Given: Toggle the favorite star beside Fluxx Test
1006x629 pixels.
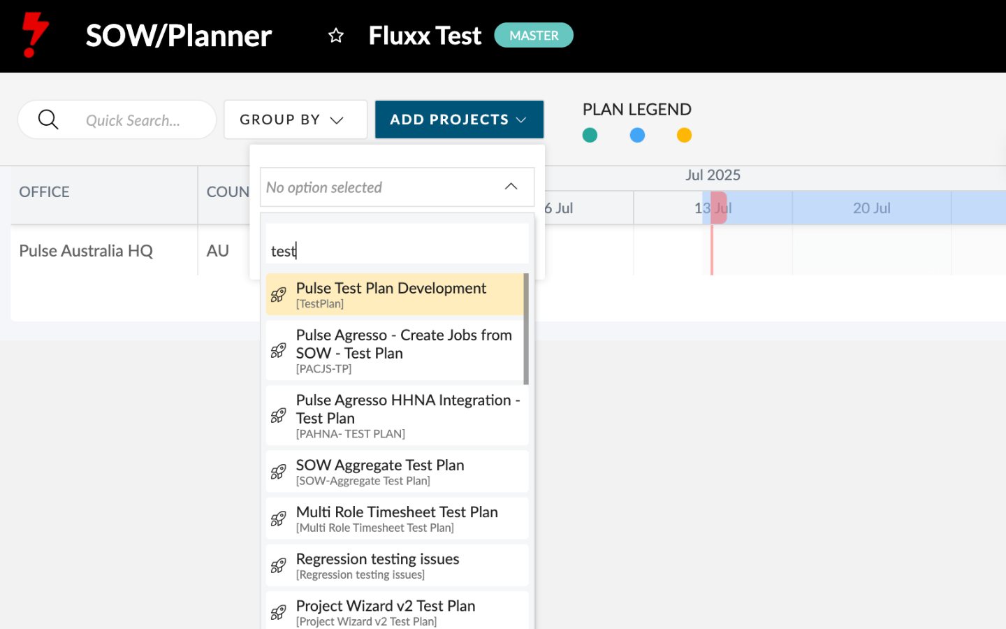Looking at the screenshot, I should tap(336, 36).
